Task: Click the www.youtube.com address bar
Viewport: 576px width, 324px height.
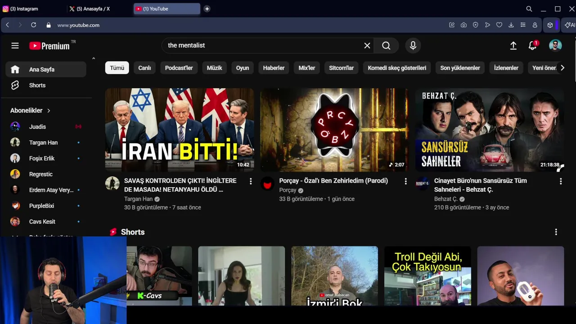Action: (78, 25)
